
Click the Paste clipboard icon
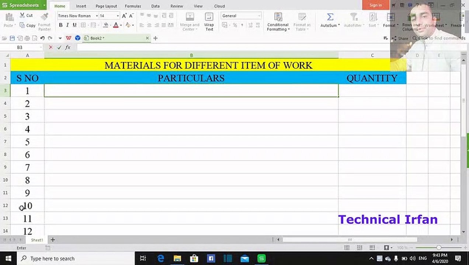coord(8,17)
